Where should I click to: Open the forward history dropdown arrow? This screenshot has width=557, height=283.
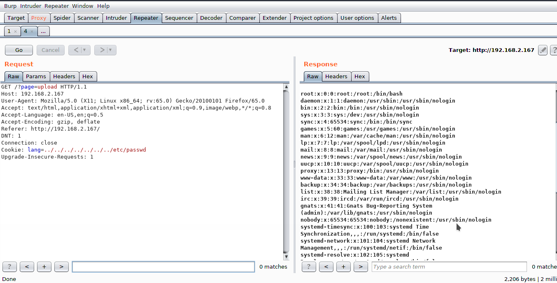click(x=110, y=50)
